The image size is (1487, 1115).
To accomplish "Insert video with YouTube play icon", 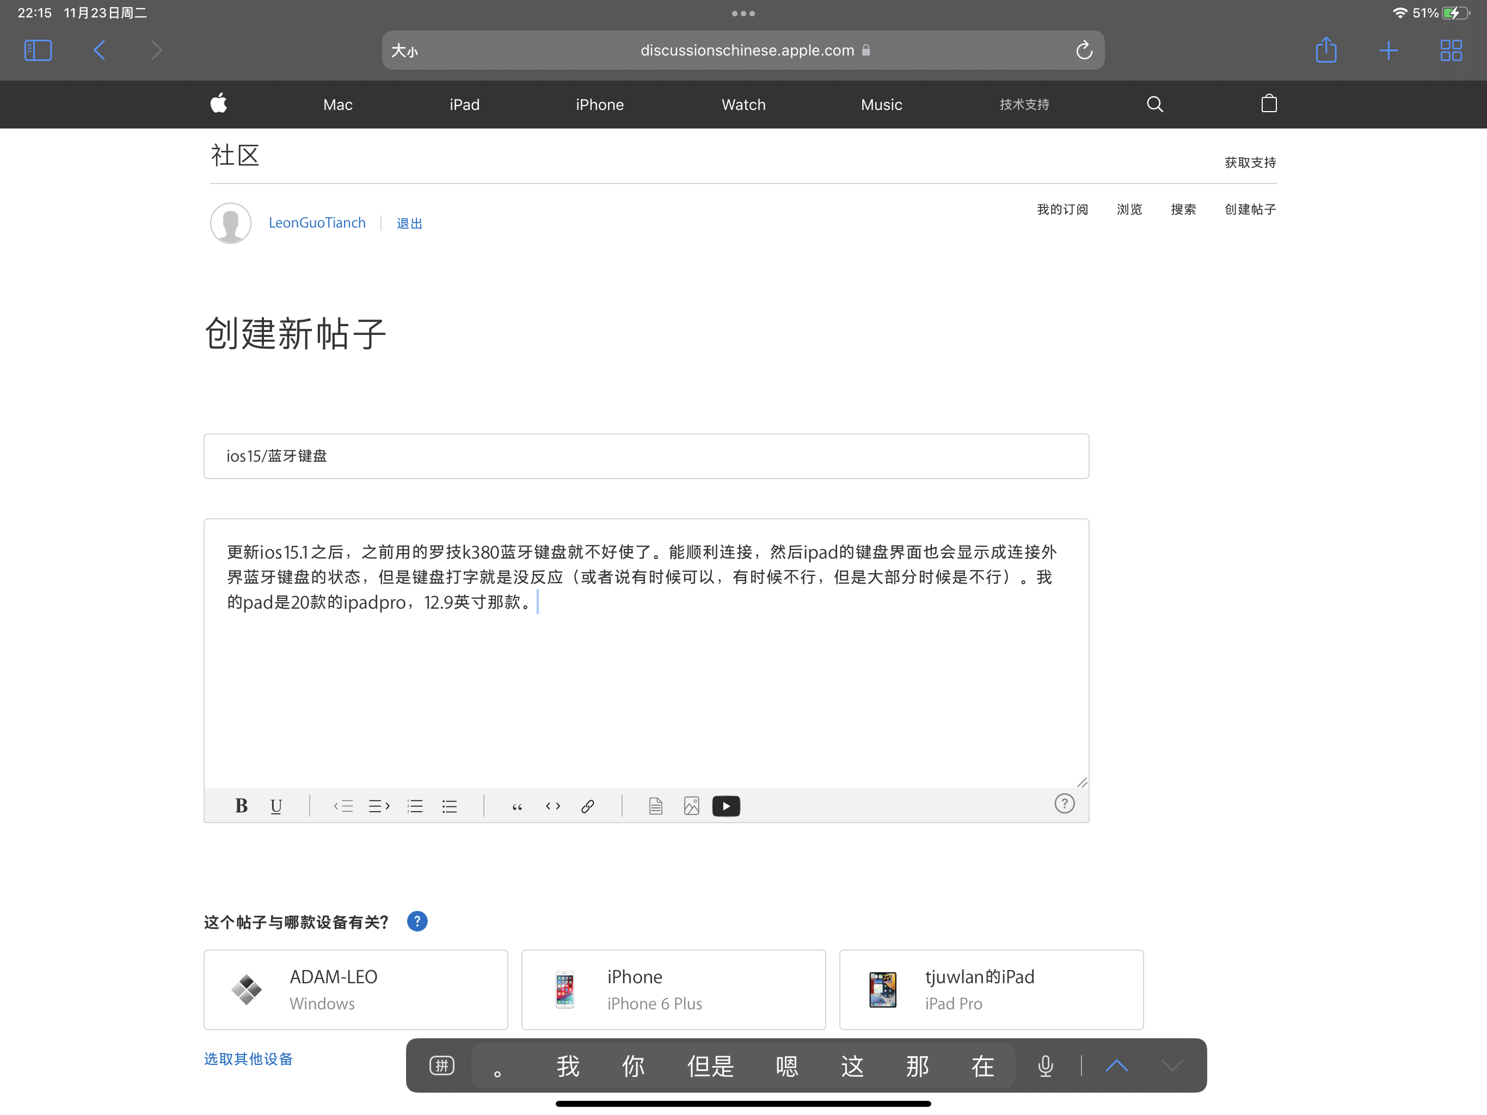I will click(x=726, y=806).
